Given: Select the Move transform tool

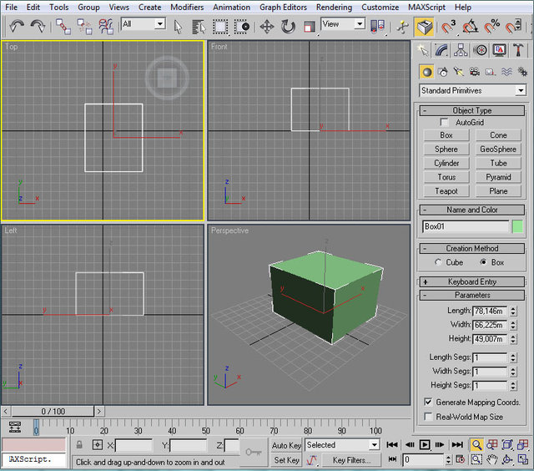Looking at the screenshot, I should [267, 26].
